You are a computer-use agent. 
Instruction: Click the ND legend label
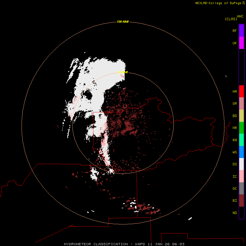click(x=235, y=213)
